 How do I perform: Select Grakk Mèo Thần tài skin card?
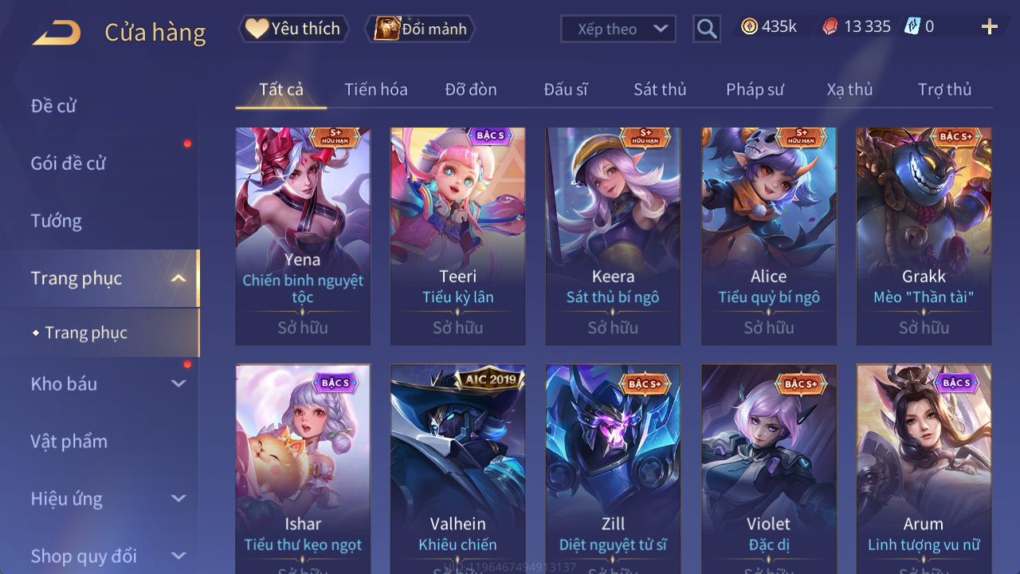coord(924,236)
